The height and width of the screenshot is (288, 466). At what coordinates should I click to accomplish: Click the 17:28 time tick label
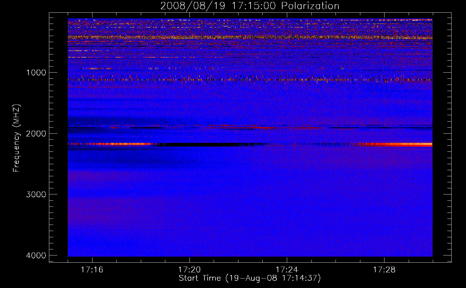384,270
